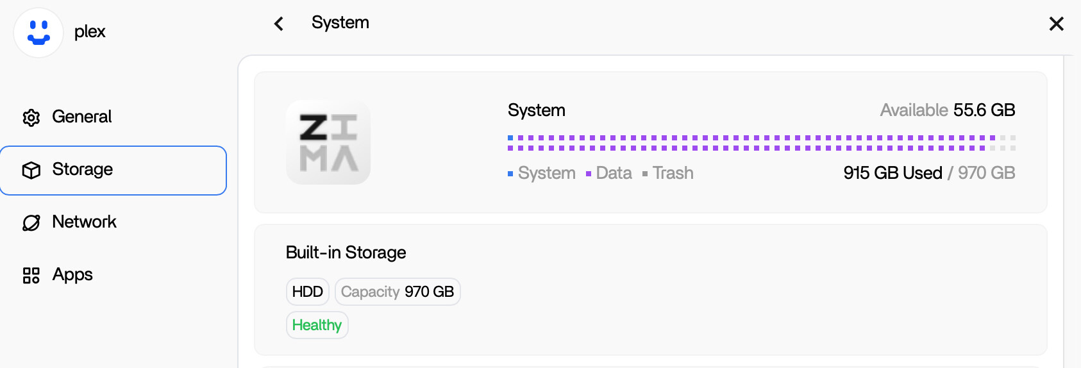Switch to Network settings
The image size is (1081, 368).
click(84, 222)
